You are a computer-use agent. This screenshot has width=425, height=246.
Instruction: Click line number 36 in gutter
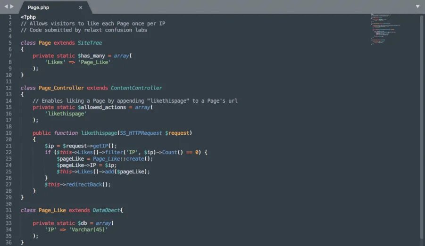8,243
